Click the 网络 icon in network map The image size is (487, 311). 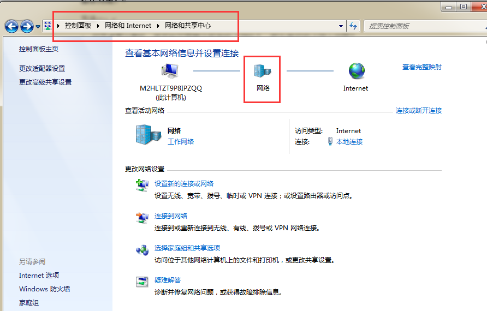[x=263, y=71]
